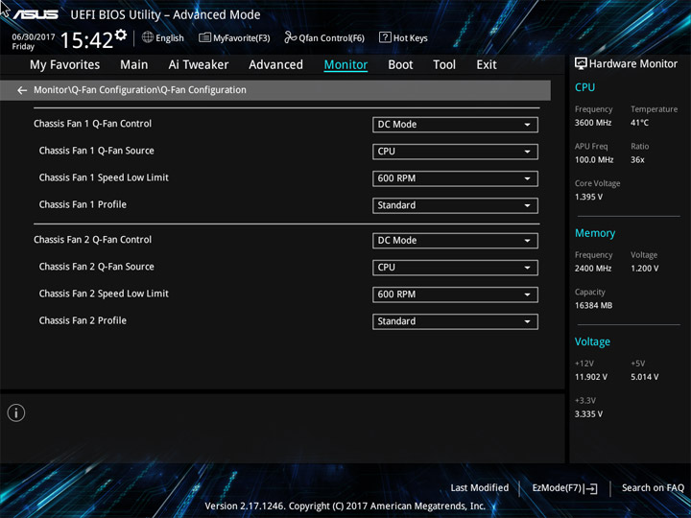Viewport: 691px width, 518px height.
Task: Click the Chassis Fan 2 Speed Low Limit label
Action: (104, 294)
